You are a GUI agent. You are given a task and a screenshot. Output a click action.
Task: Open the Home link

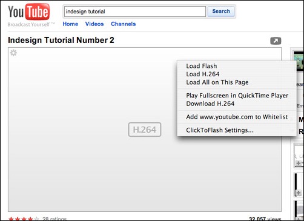pyautogui.click(x=70, y=24)
